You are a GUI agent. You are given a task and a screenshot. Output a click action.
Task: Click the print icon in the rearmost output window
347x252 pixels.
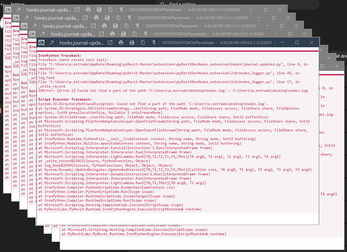click(x=88, y=10)
